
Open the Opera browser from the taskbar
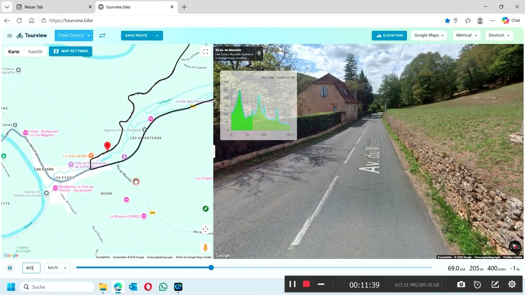148,287
